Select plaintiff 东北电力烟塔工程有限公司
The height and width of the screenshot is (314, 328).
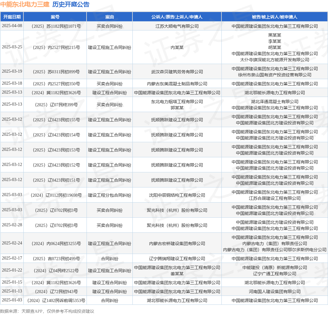[x=177, y=102]
